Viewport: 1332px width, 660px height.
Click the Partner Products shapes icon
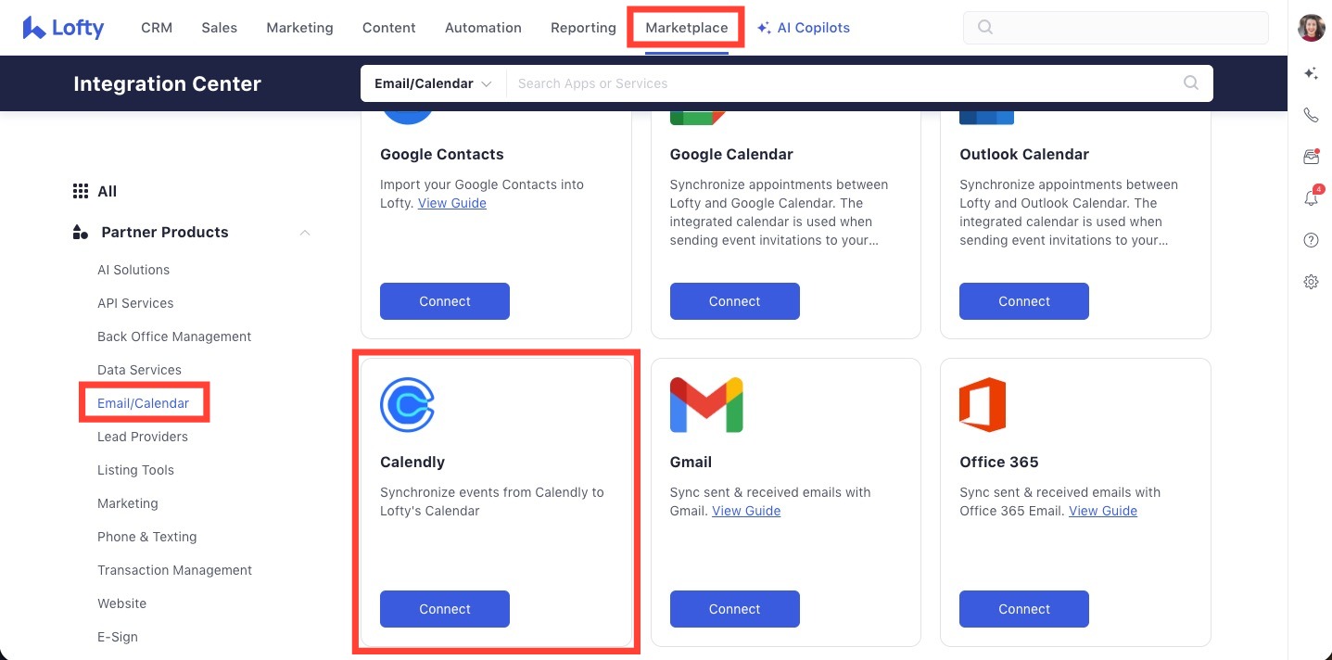(81, 232)
